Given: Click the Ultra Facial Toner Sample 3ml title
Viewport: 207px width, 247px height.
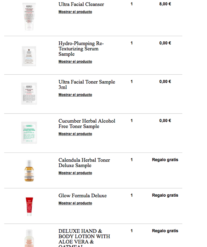Looking at the screenshot, I should pos(87,84).
